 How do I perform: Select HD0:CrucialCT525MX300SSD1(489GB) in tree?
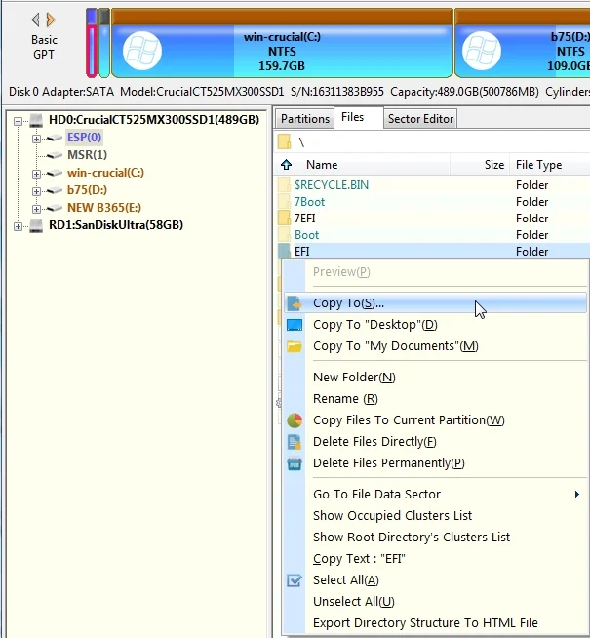(154, 120)
